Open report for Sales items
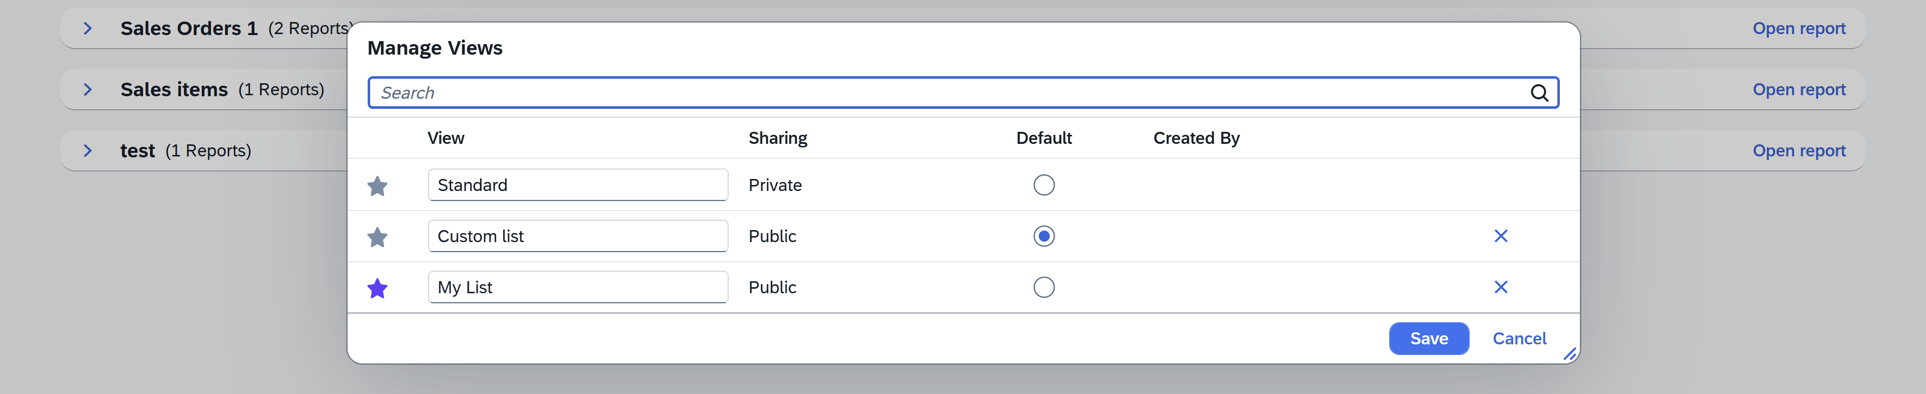The height and width of the screenshot is (394, 1926). pyautogui.click(x=1799, y=89)
